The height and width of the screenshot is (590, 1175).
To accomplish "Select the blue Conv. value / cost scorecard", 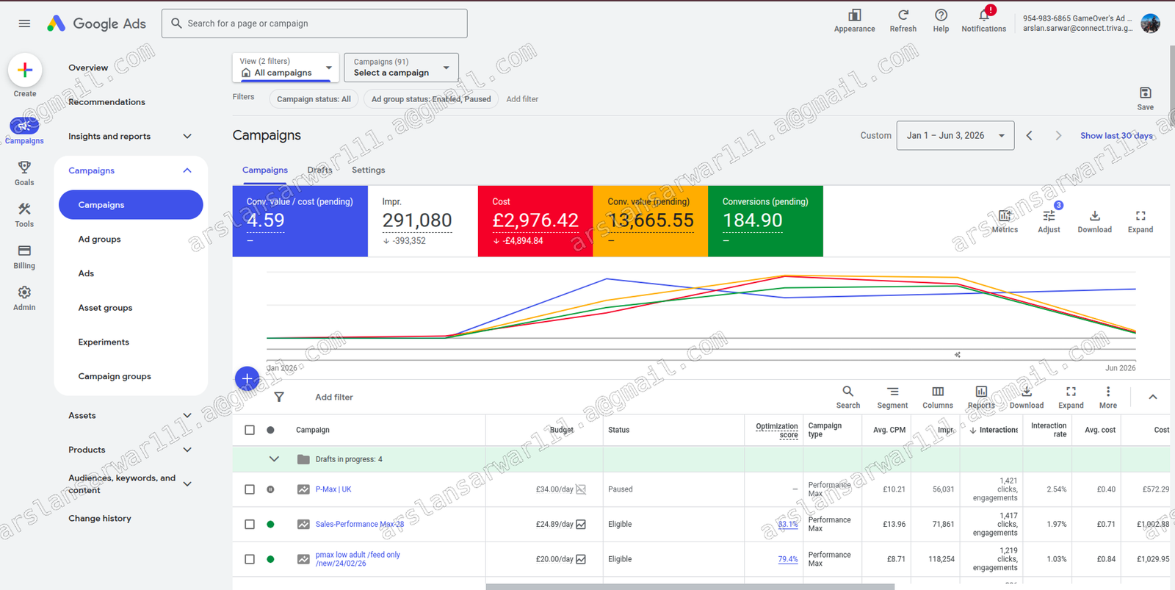I will pos(300,221).
